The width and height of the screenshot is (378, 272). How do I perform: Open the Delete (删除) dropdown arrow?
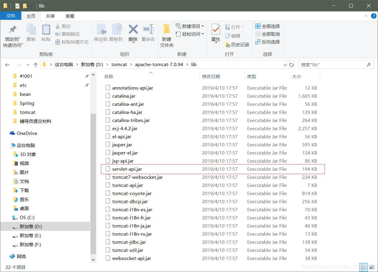pyautogui.click(x=133, y=43)
